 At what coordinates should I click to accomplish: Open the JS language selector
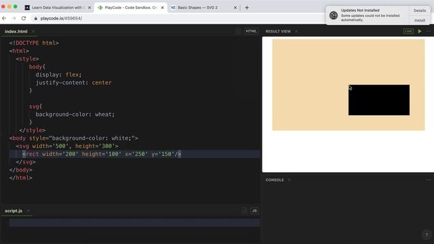coord(254,211)
